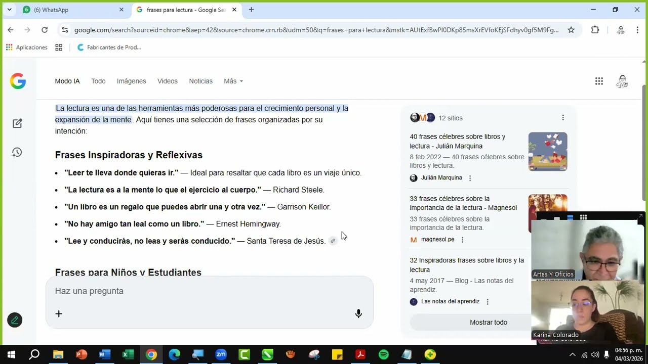Select Modo IA search mode
This screenshot has height=364, width=648.
[x=67, y=81]
